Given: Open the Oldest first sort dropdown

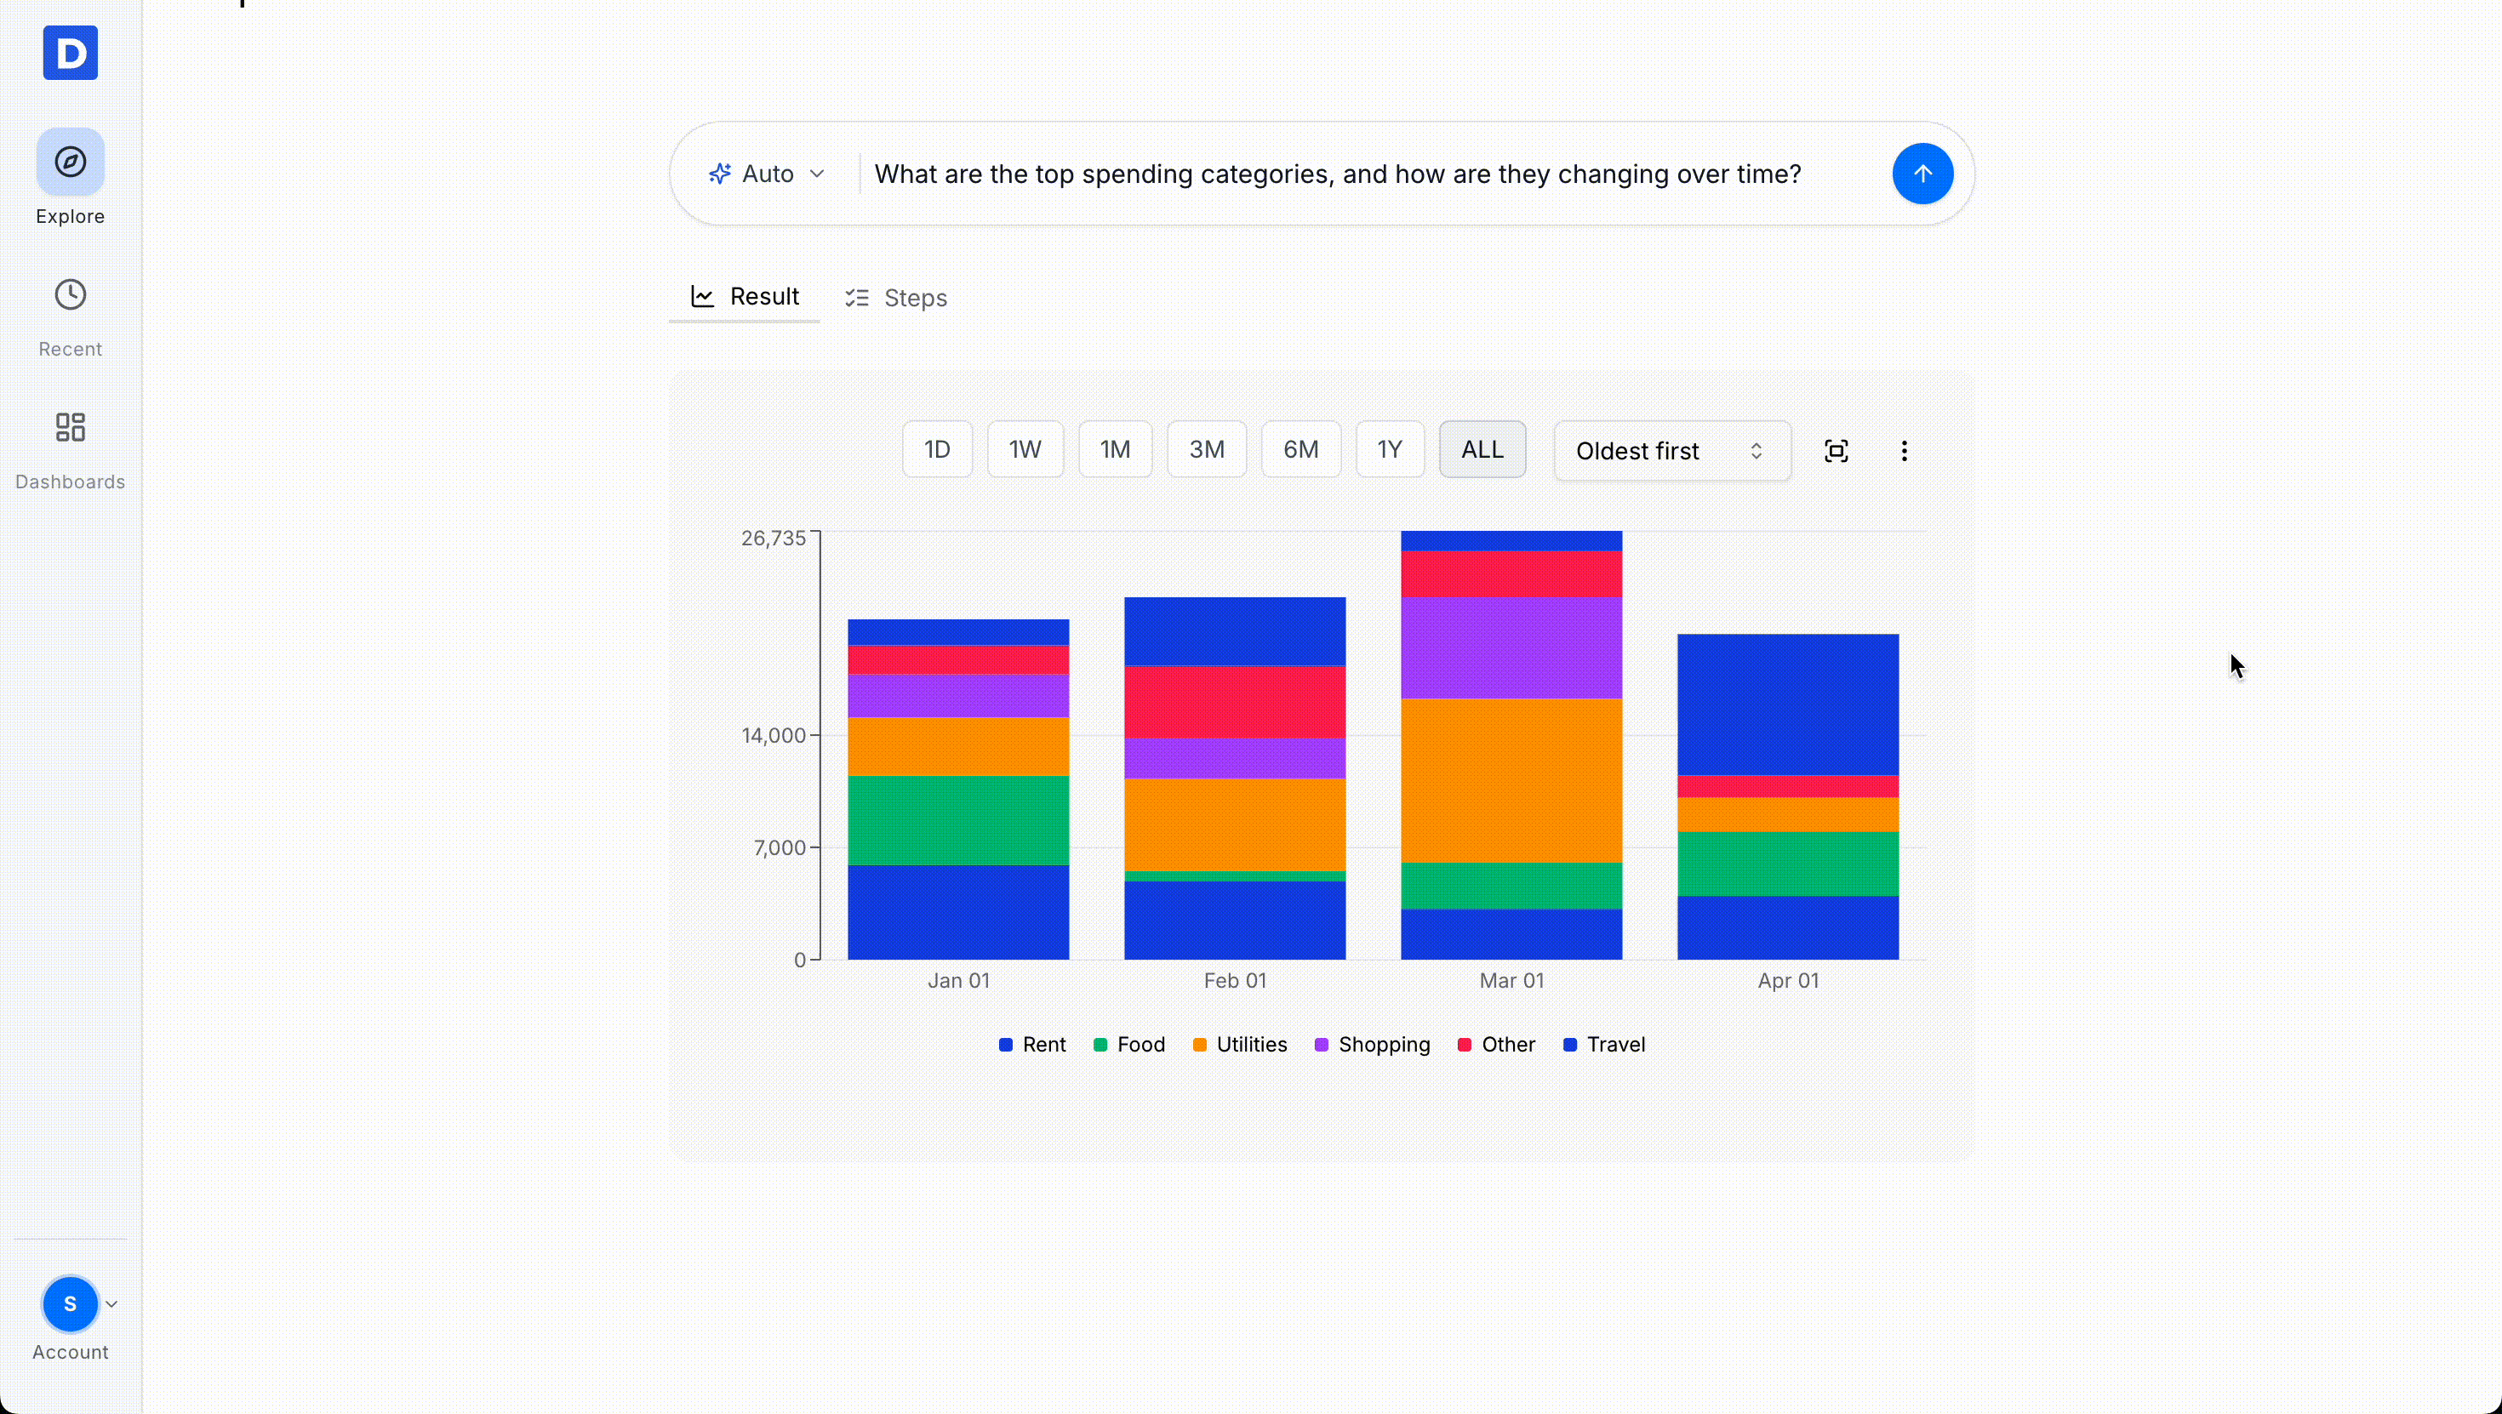Looking at the screenshot, I should point(1670,451).
